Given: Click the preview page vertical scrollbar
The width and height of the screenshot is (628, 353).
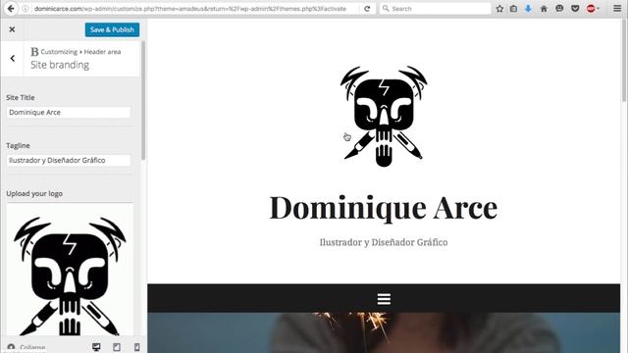Looking at the screenshot, I should tap(624, 60).
